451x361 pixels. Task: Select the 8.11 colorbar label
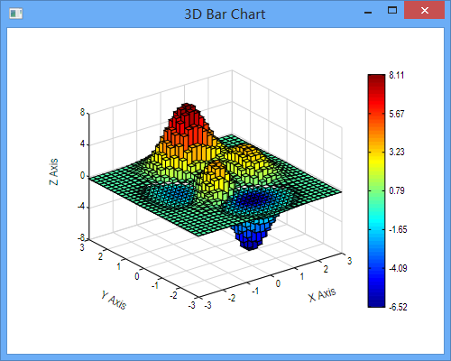click(x=397, y=75)
